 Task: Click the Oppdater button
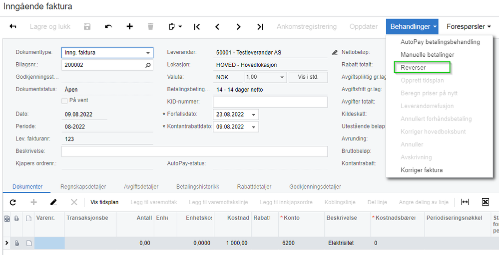(364, 26)
